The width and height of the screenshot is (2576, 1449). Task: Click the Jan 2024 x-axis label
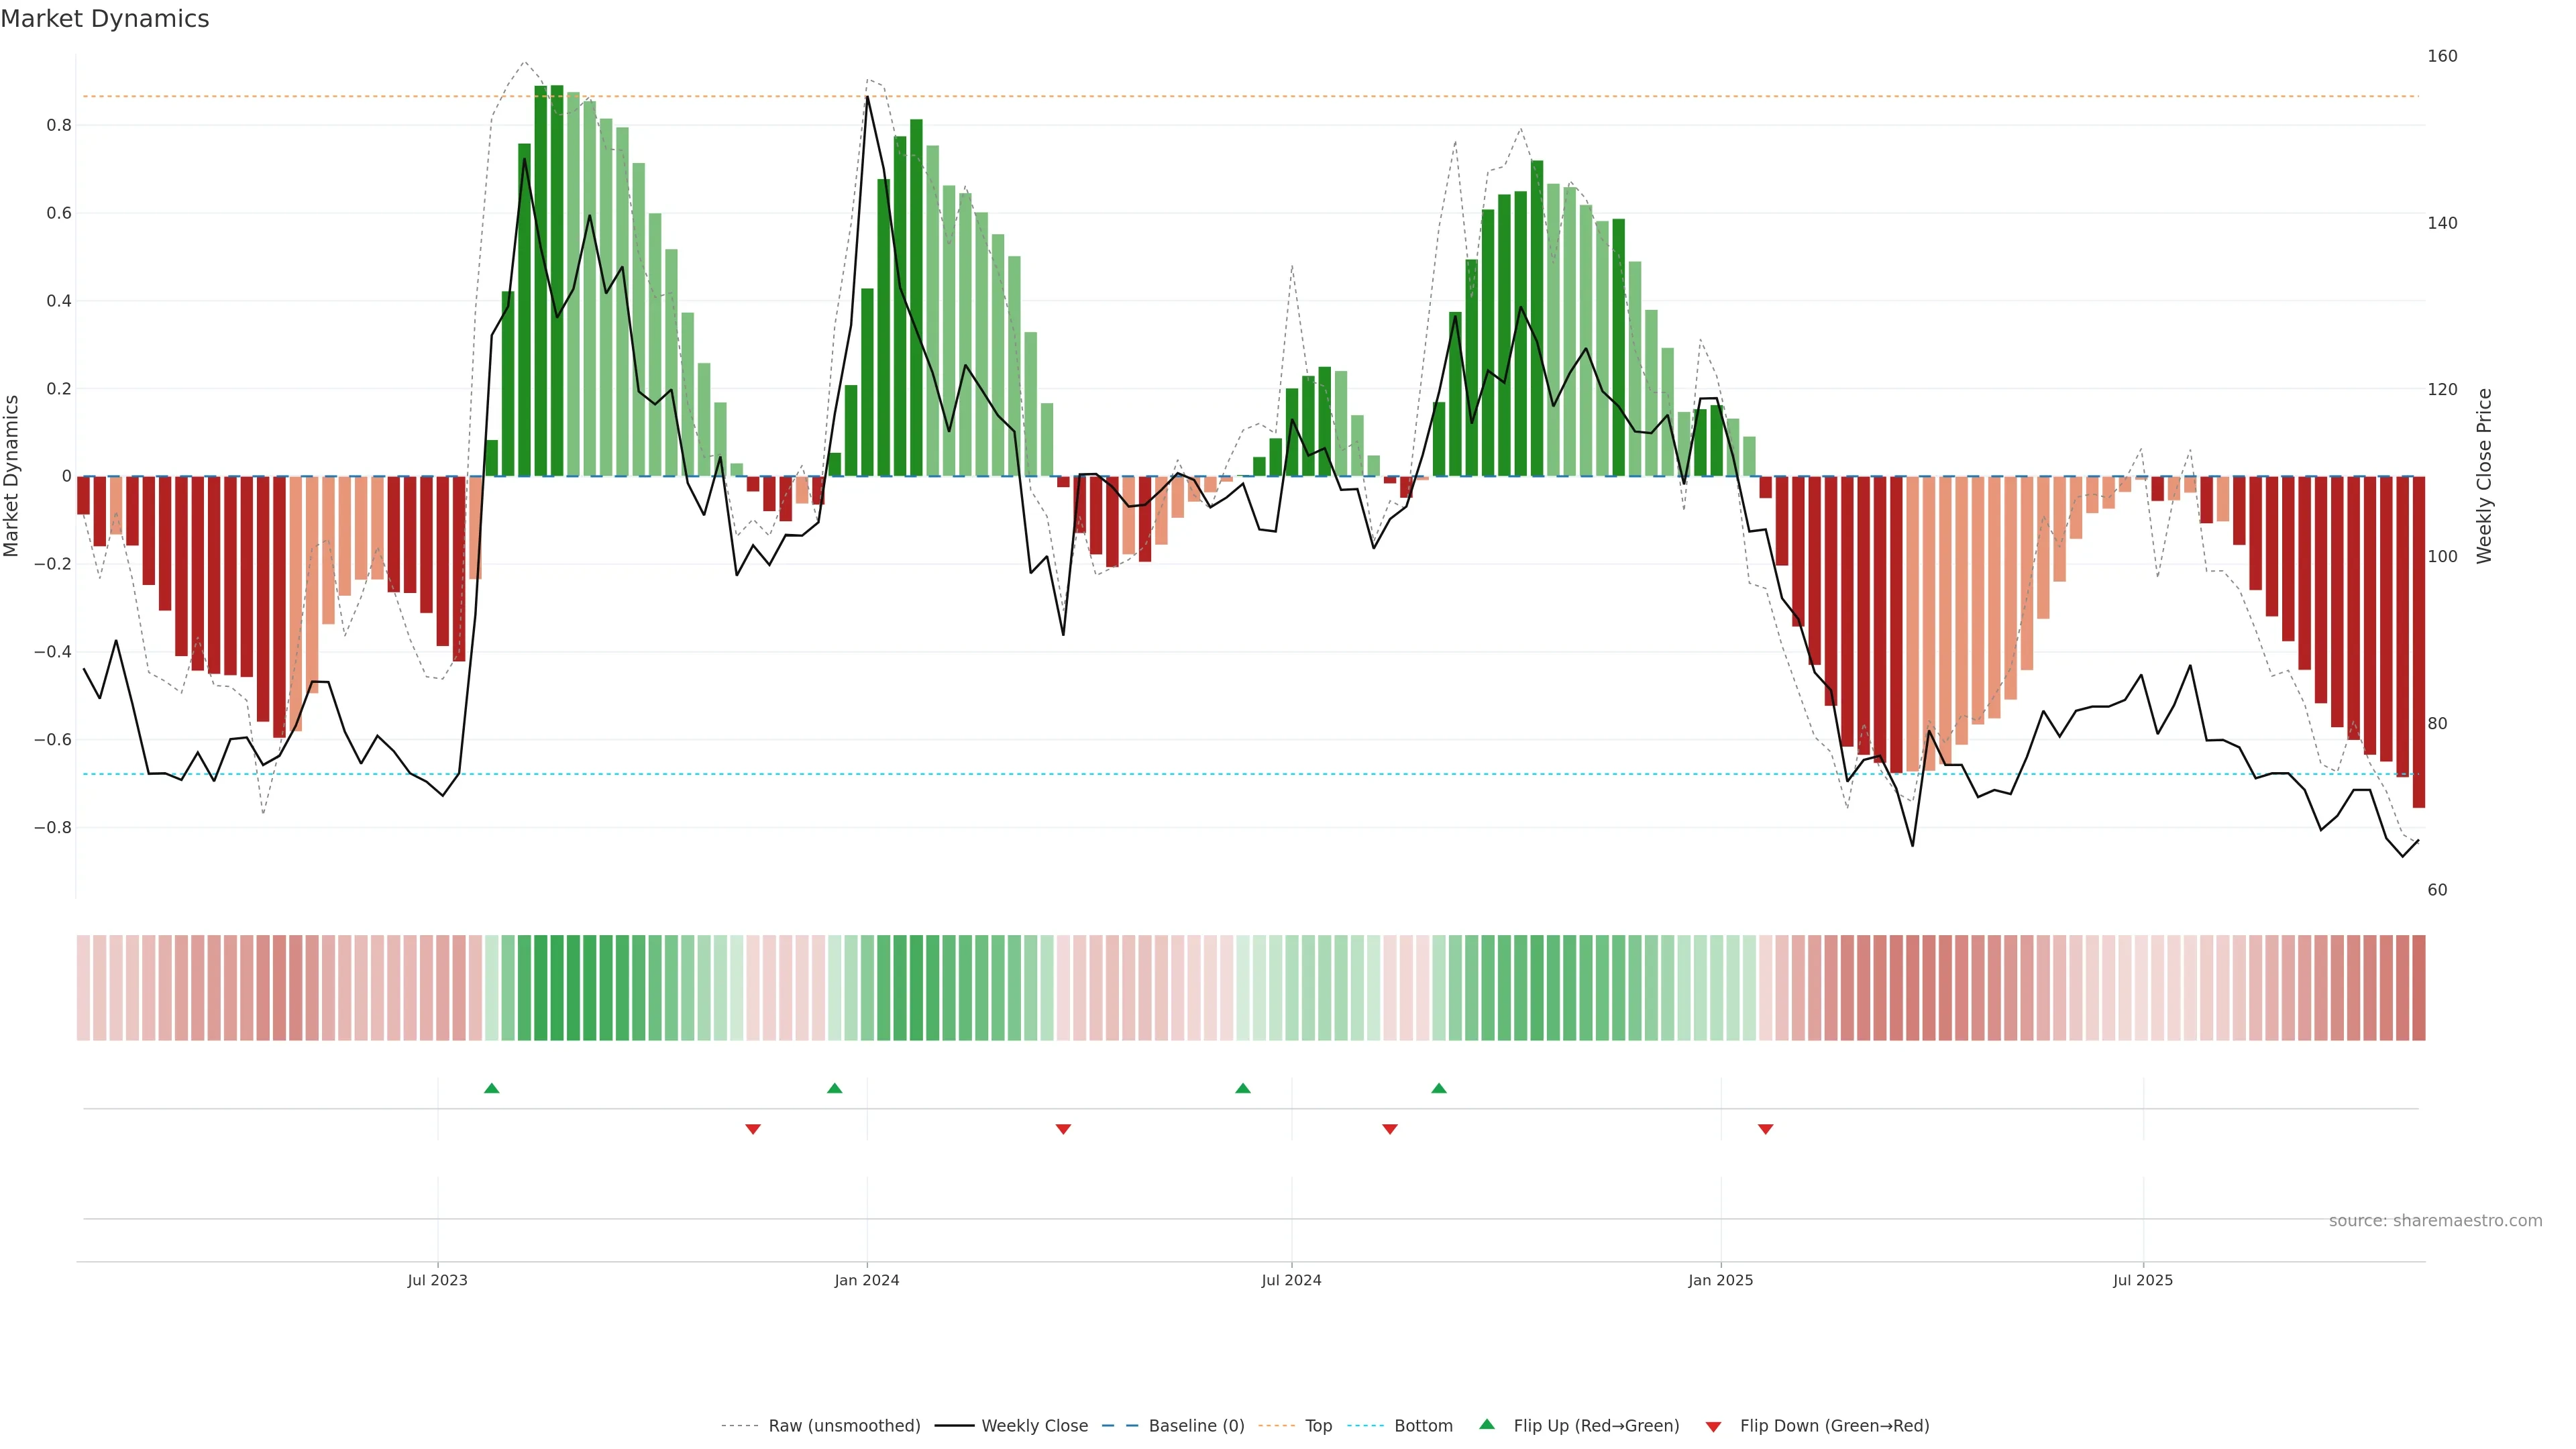(867, 1280)
